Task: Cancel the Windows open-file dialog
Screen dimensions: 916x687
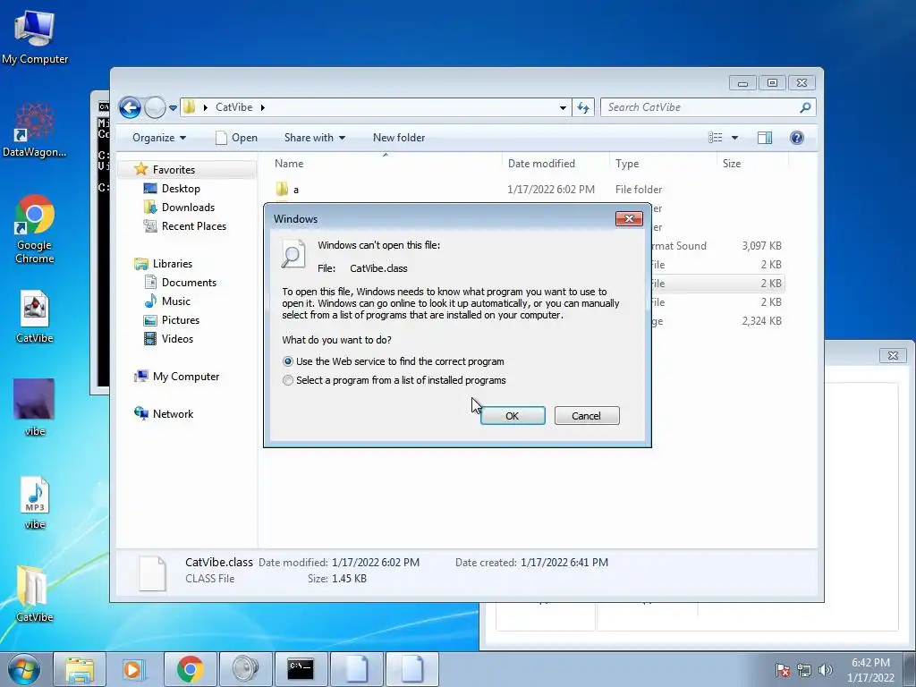Action: [587, 415]
